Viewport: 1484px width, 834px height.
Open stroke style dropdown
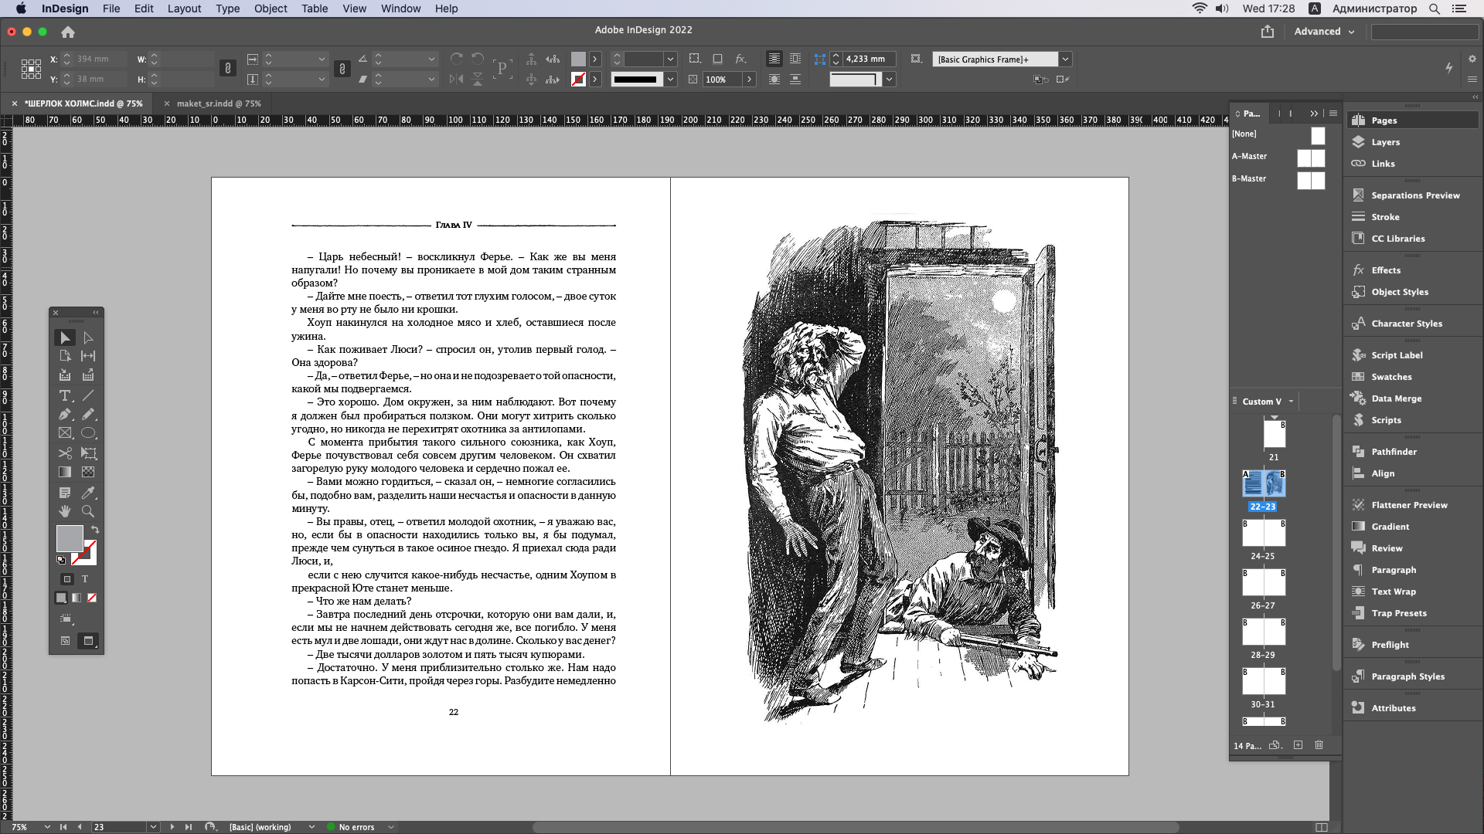coord(670,80)
